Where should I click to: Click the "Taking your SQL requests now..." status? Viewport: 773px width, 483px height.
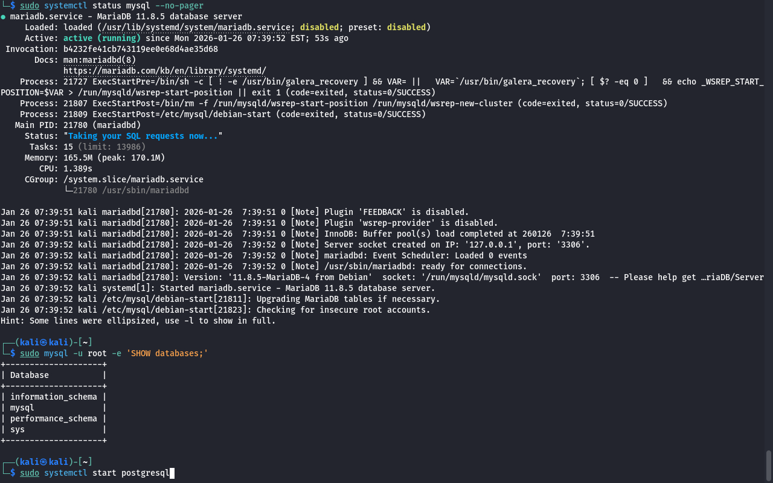[143, 136]
